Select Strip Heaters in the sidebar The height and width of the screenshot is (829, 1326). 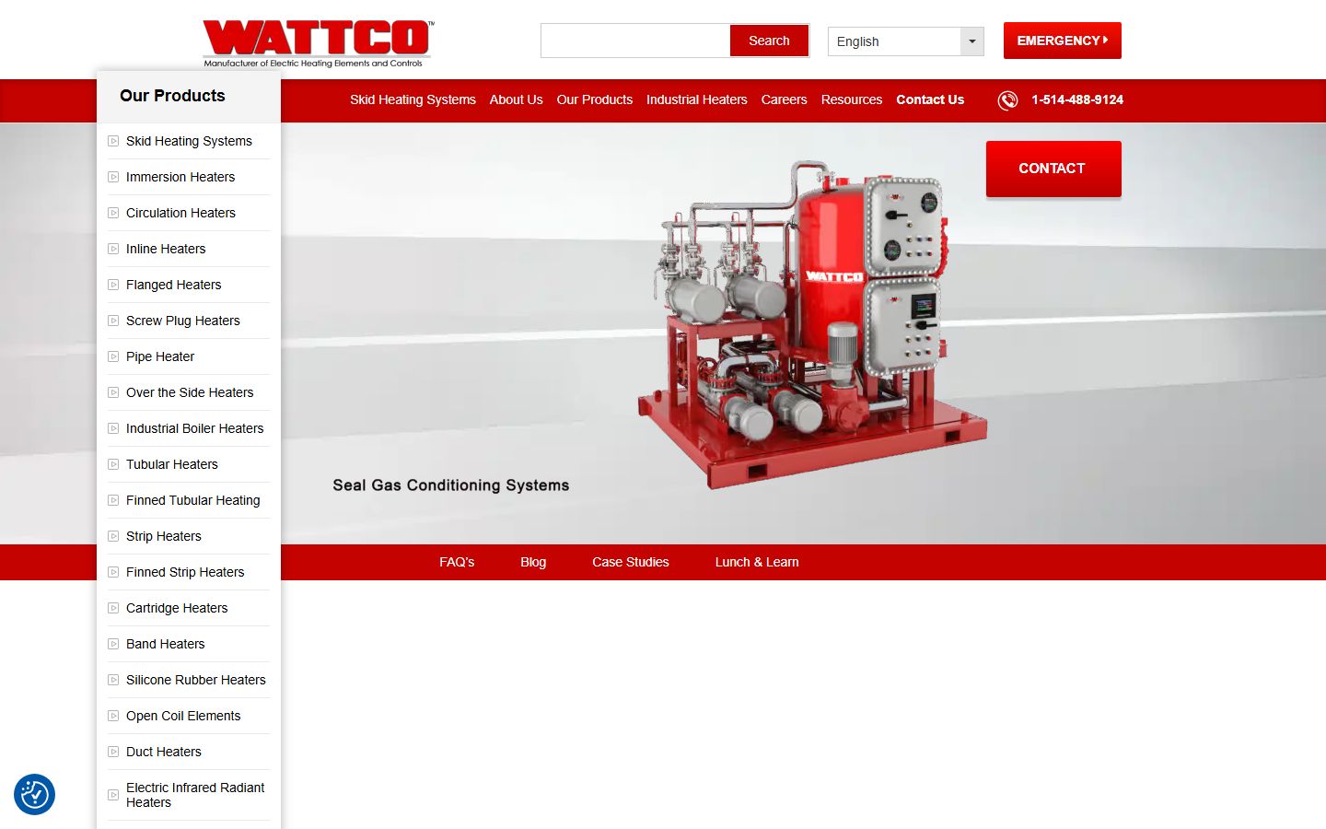point(163,536)
